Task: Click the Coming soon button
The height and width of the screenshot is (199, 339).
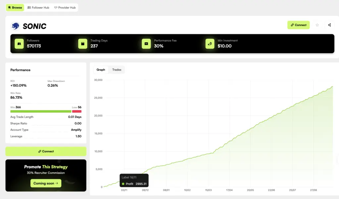Action: click(x=46, y=183)
